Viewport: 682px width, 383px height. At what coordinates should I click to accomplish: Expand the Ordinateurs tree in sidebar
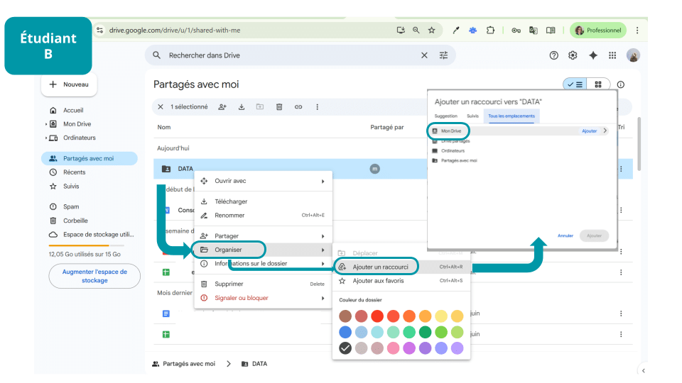46,138
